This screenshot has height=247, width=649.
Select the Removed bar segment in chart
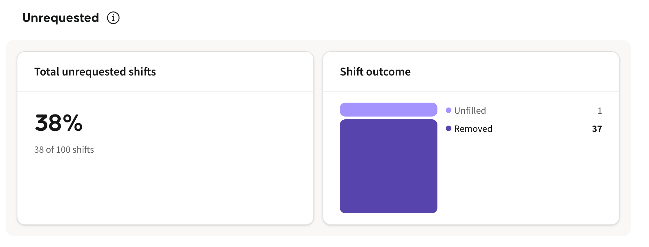coord(388,166)
